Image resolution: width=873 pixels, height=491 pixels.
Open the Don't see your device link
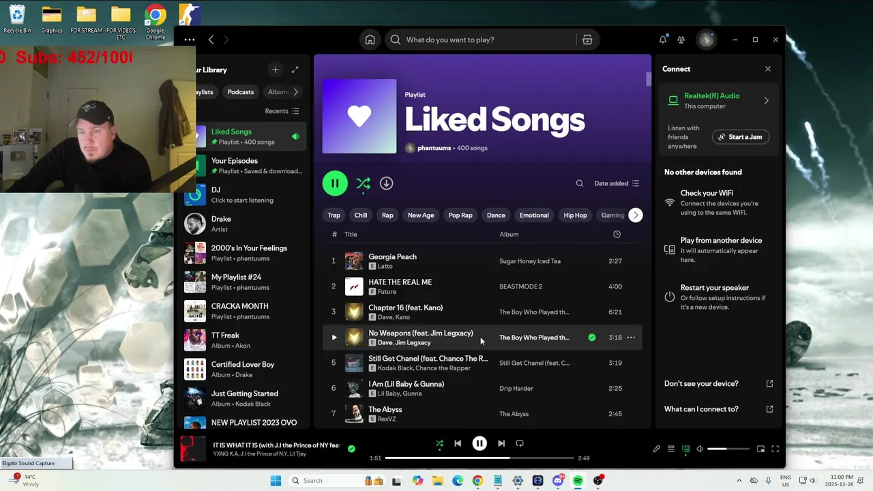(718, 384)
